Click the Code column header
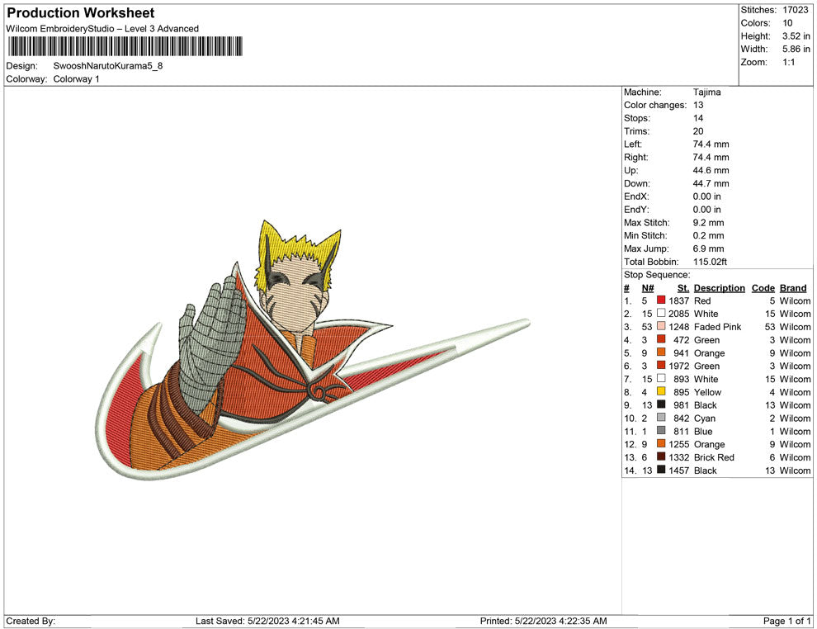Screen dimensions: 817x629 pos(763,288)
